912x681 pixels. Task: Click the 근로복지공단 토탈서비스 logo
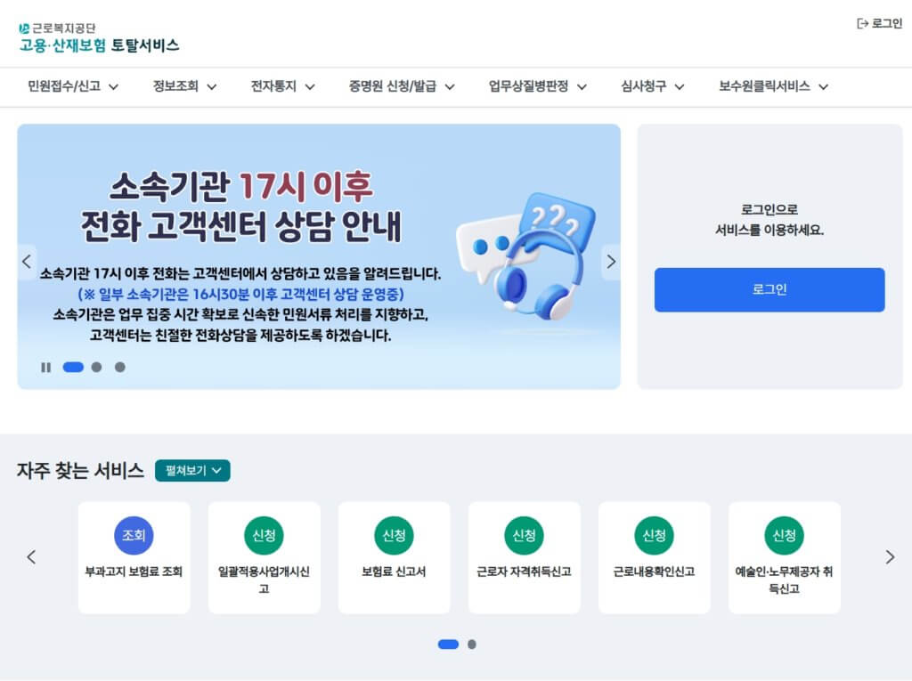[x=99, y=37]
